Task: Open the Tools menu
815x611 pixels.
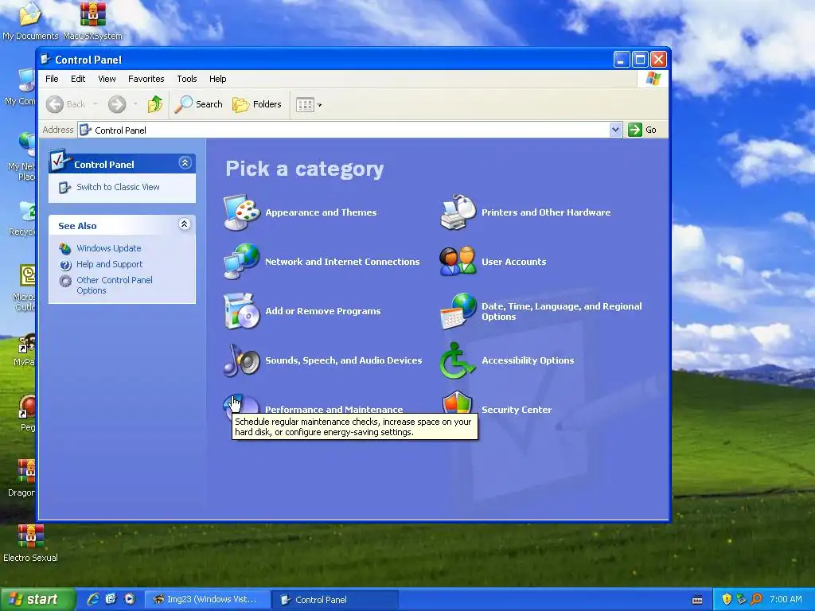Action: tap(186, 79)
